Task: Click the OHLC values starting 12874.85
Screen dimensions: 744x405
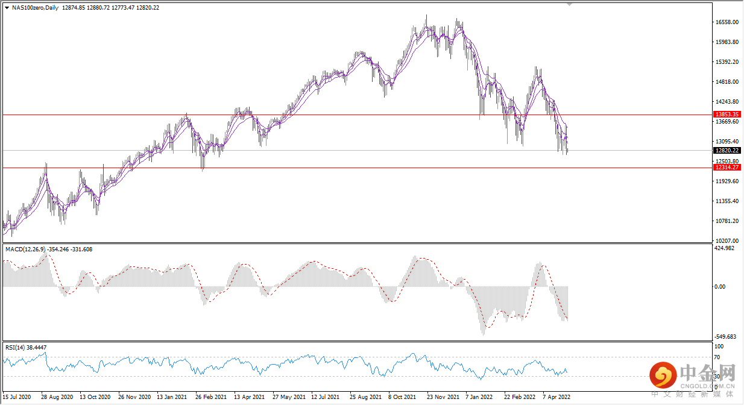Action: [110, 8]
